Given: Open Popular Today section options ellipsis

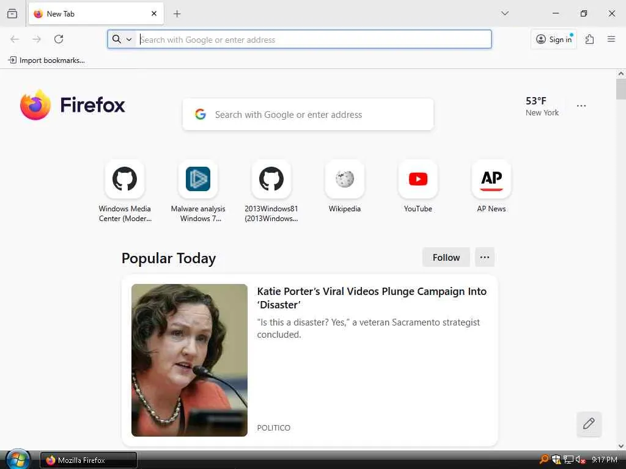Looking at the screenshot, I should (485, 257).
